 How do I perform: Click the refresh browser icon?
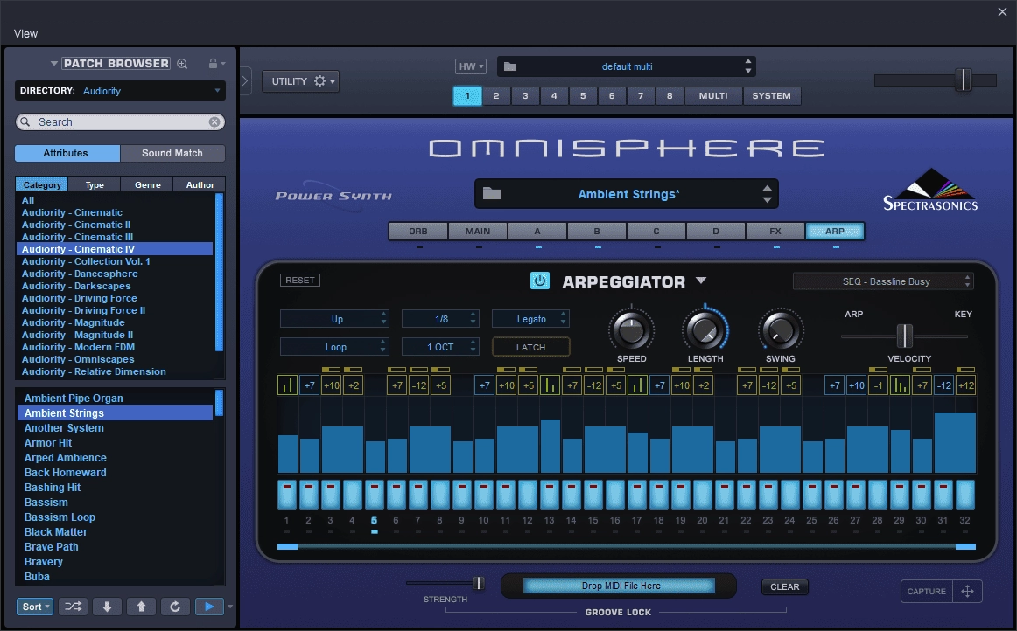coord(174,607)
